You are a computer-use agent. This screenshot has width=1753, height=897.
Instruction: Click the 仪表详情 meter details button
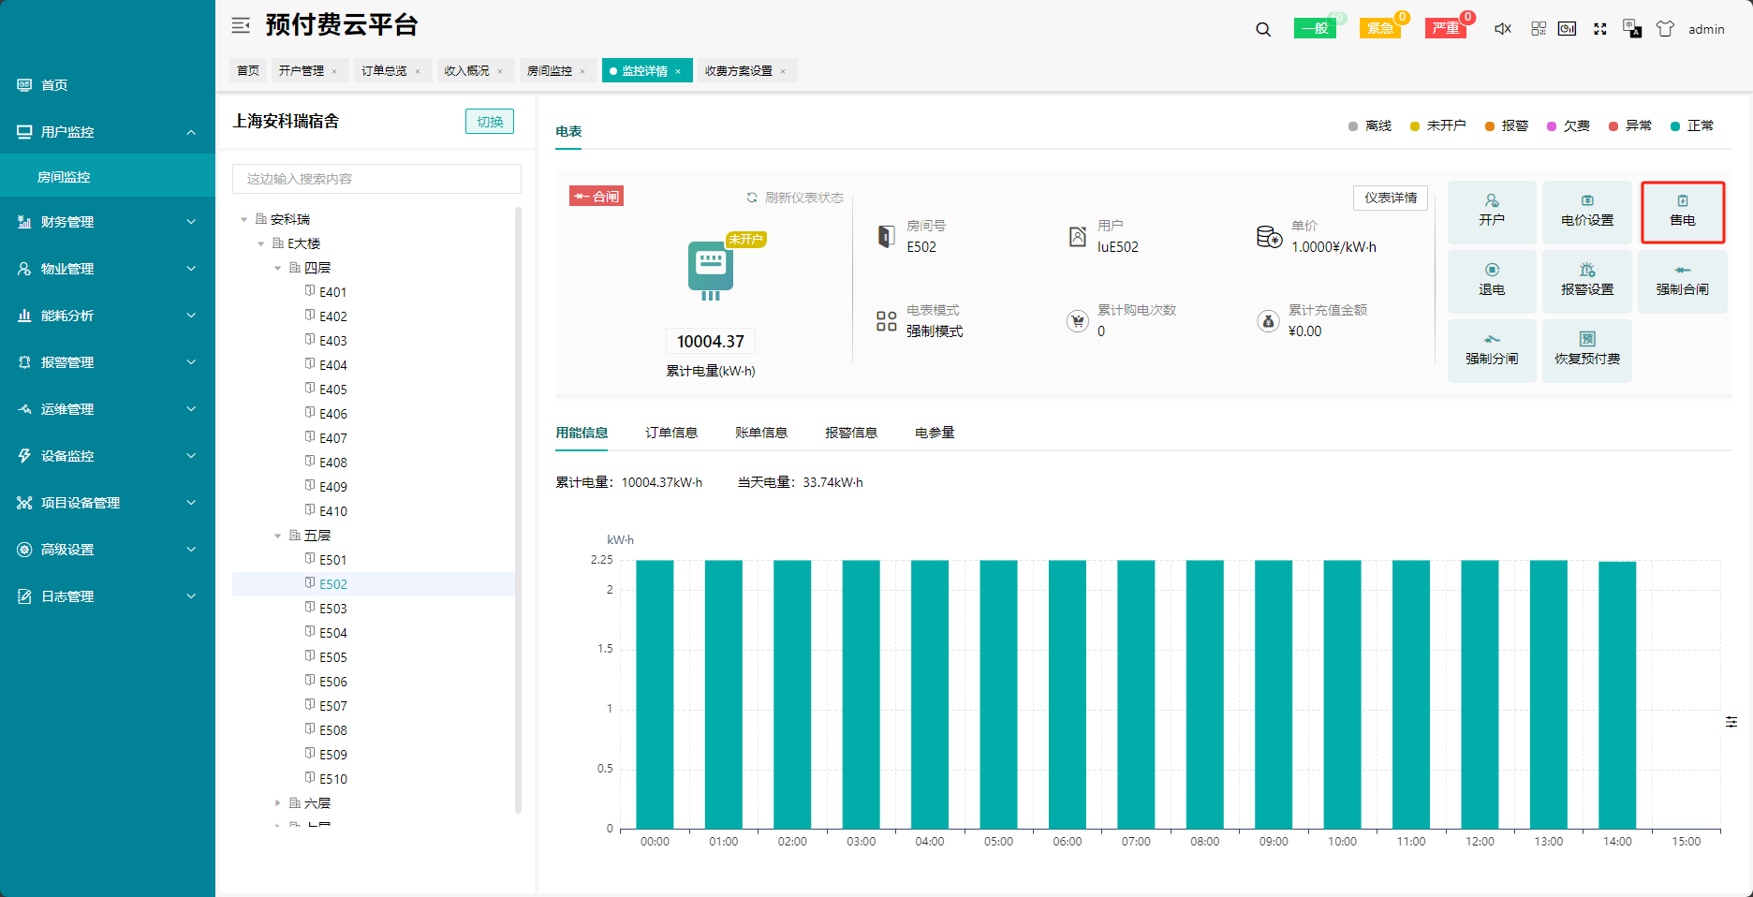(1390, 198)
